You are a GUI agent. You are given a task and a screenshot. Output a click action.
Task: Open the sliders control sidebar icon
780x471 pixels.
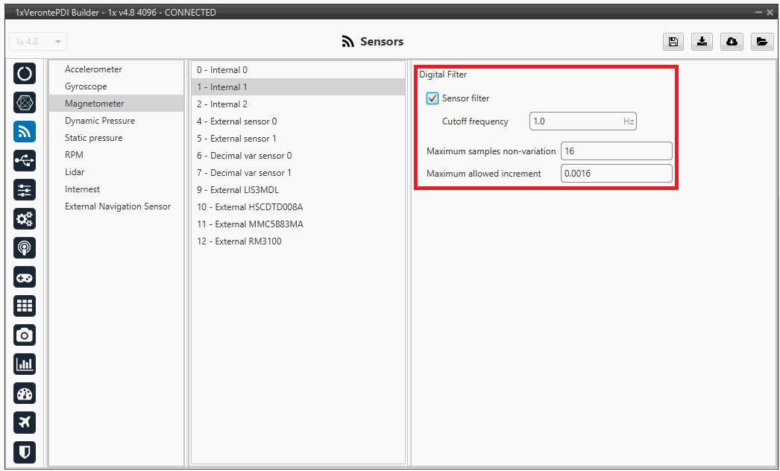click(25, 189)
